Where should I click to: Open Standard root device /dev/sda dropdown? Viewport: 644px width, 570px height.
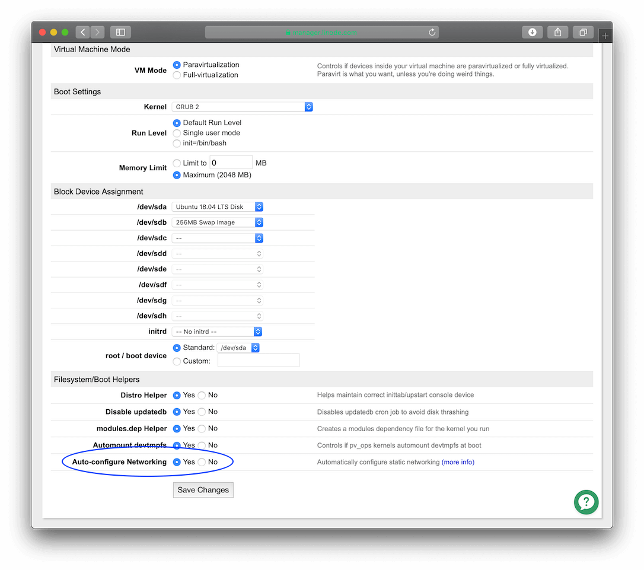pos(238,348)
